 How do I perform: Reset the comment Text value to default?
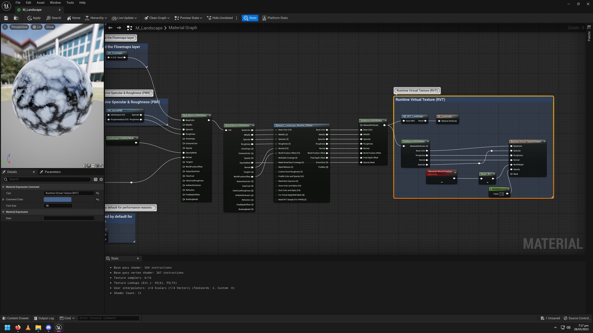[98, 193]
